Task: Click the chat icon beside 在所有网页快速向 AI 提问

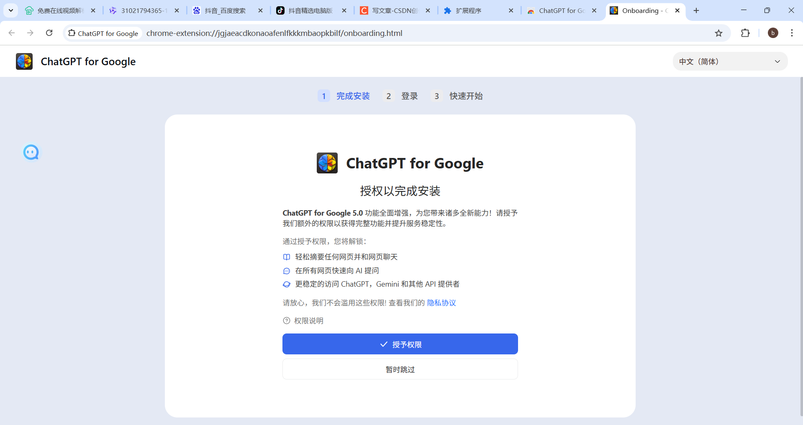Action: coord(287,271)
